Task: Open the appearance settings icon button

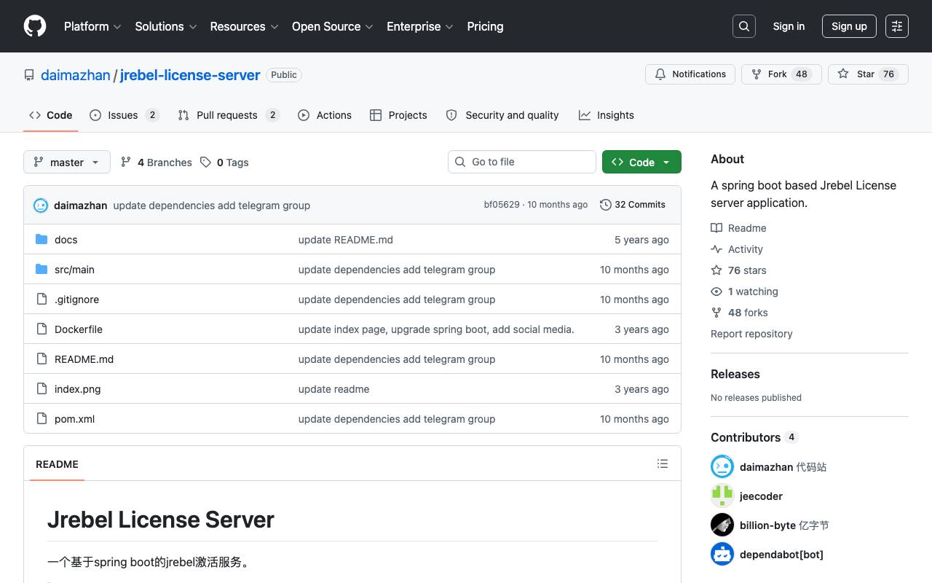Action: pos(897,26)
